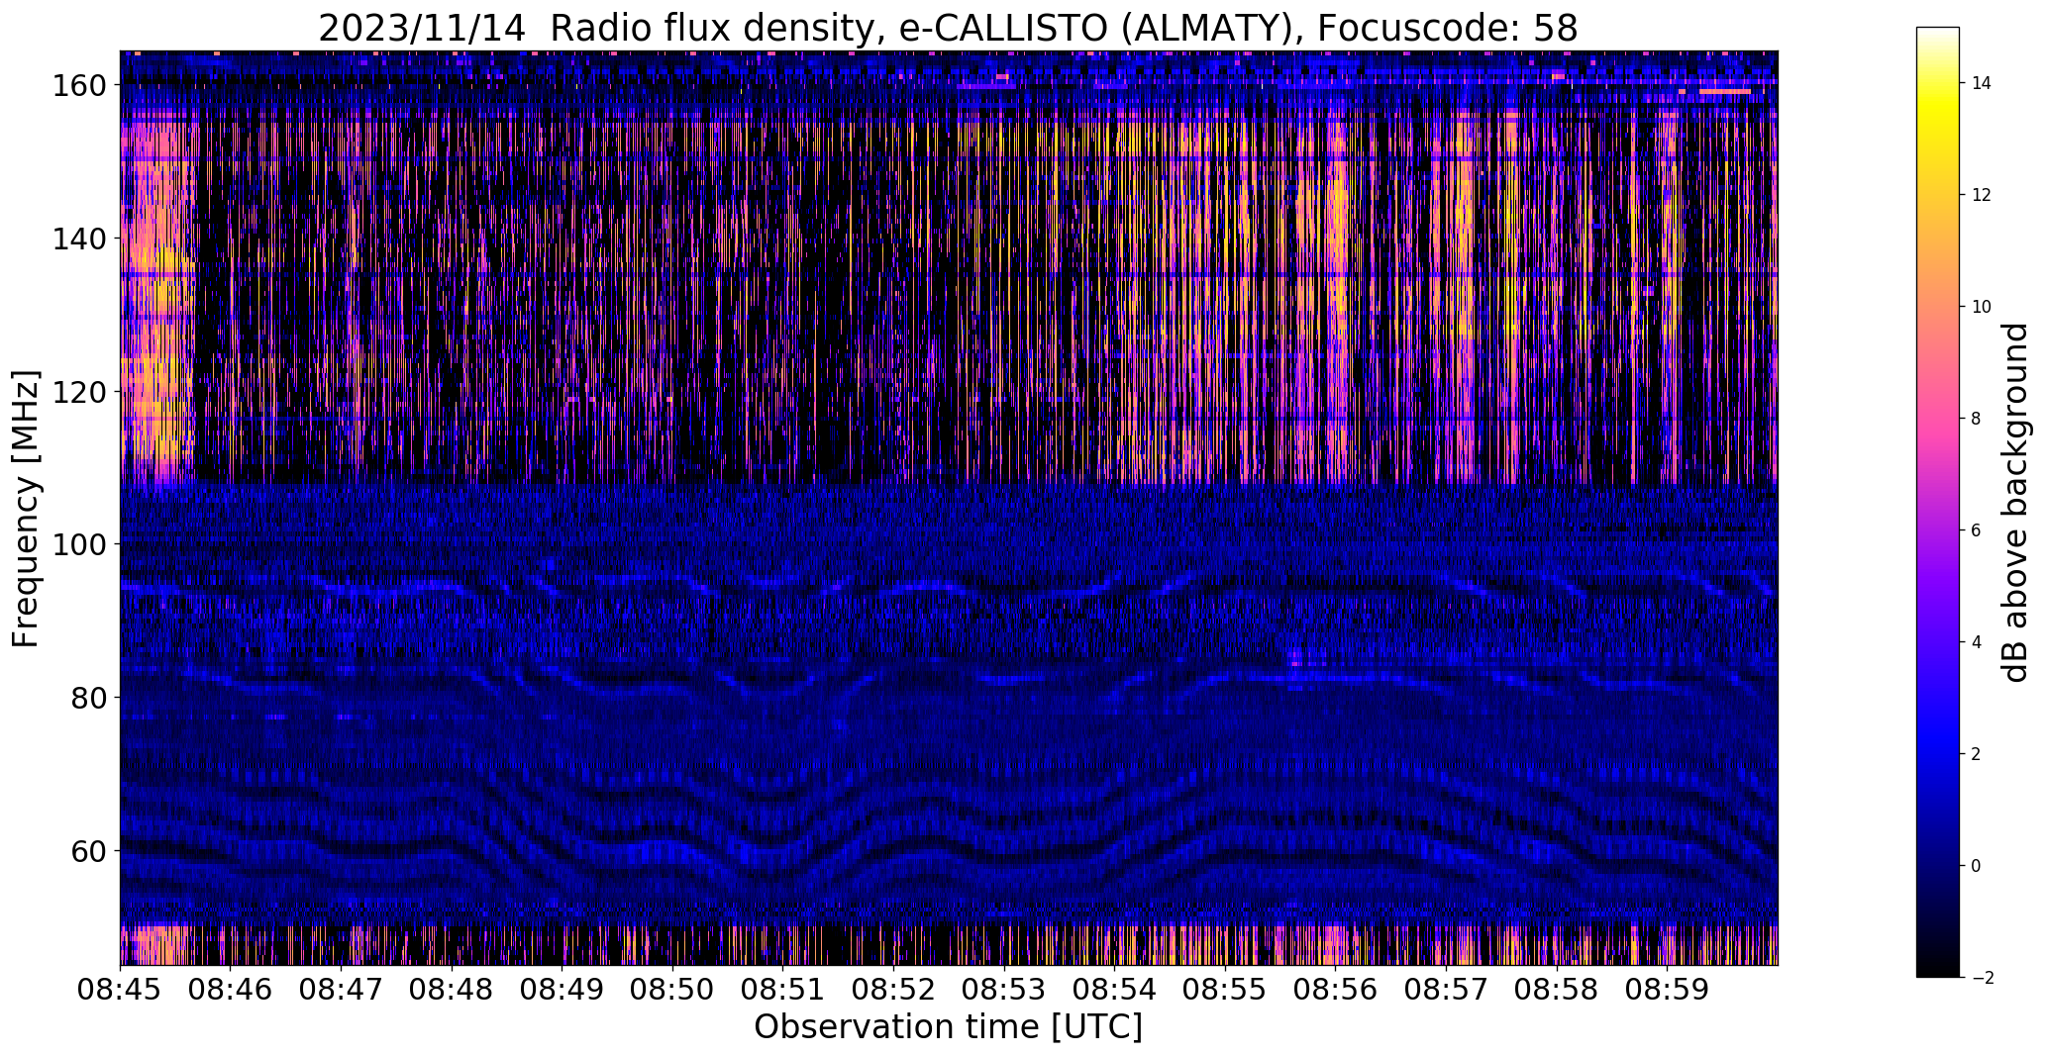Click the 60 frequency tick label
Image resolution: width=2046 pixels, height=1056 pixels.
tap(88, 850)
